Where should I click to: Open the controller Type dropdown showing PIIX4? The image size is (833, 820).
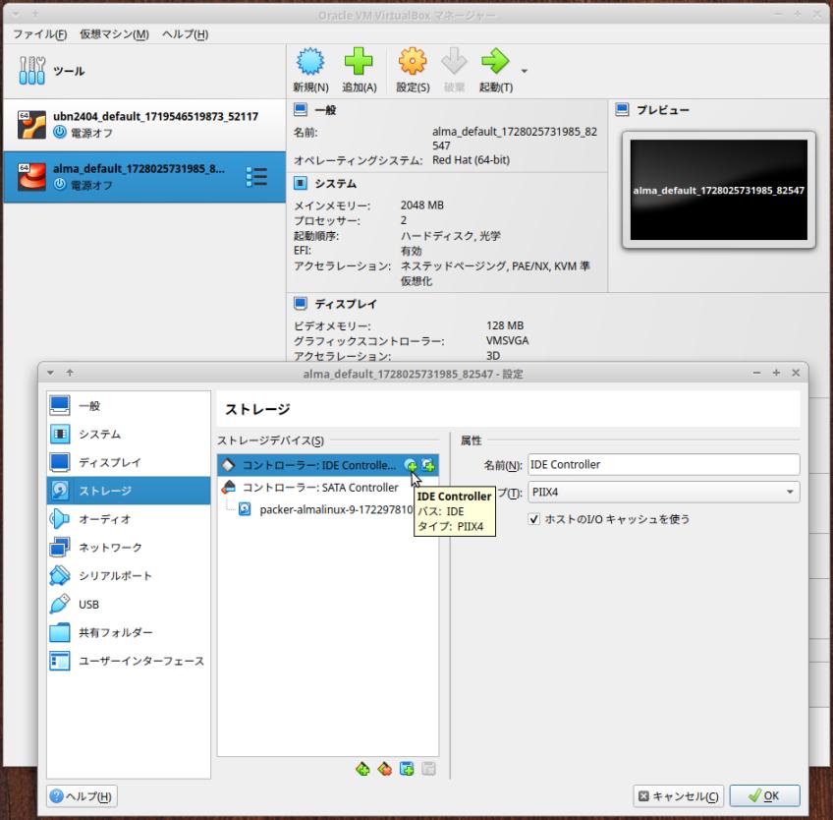pyautogui.click(x=663, y=492)
